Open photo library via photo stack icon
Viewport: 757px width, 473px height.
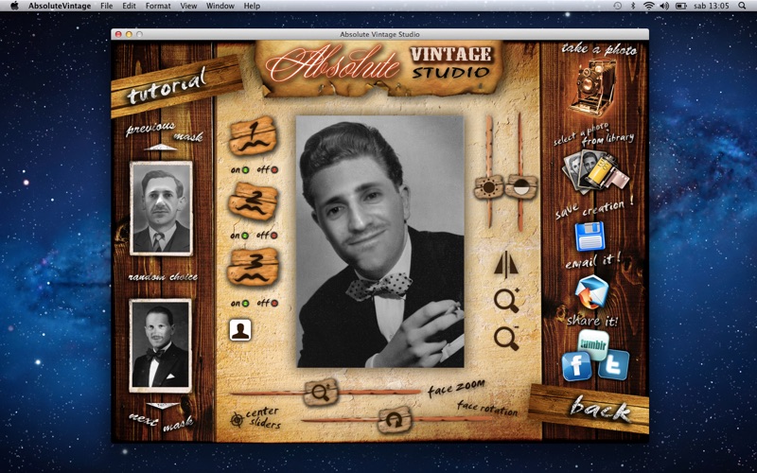click(x=595, y=171)
